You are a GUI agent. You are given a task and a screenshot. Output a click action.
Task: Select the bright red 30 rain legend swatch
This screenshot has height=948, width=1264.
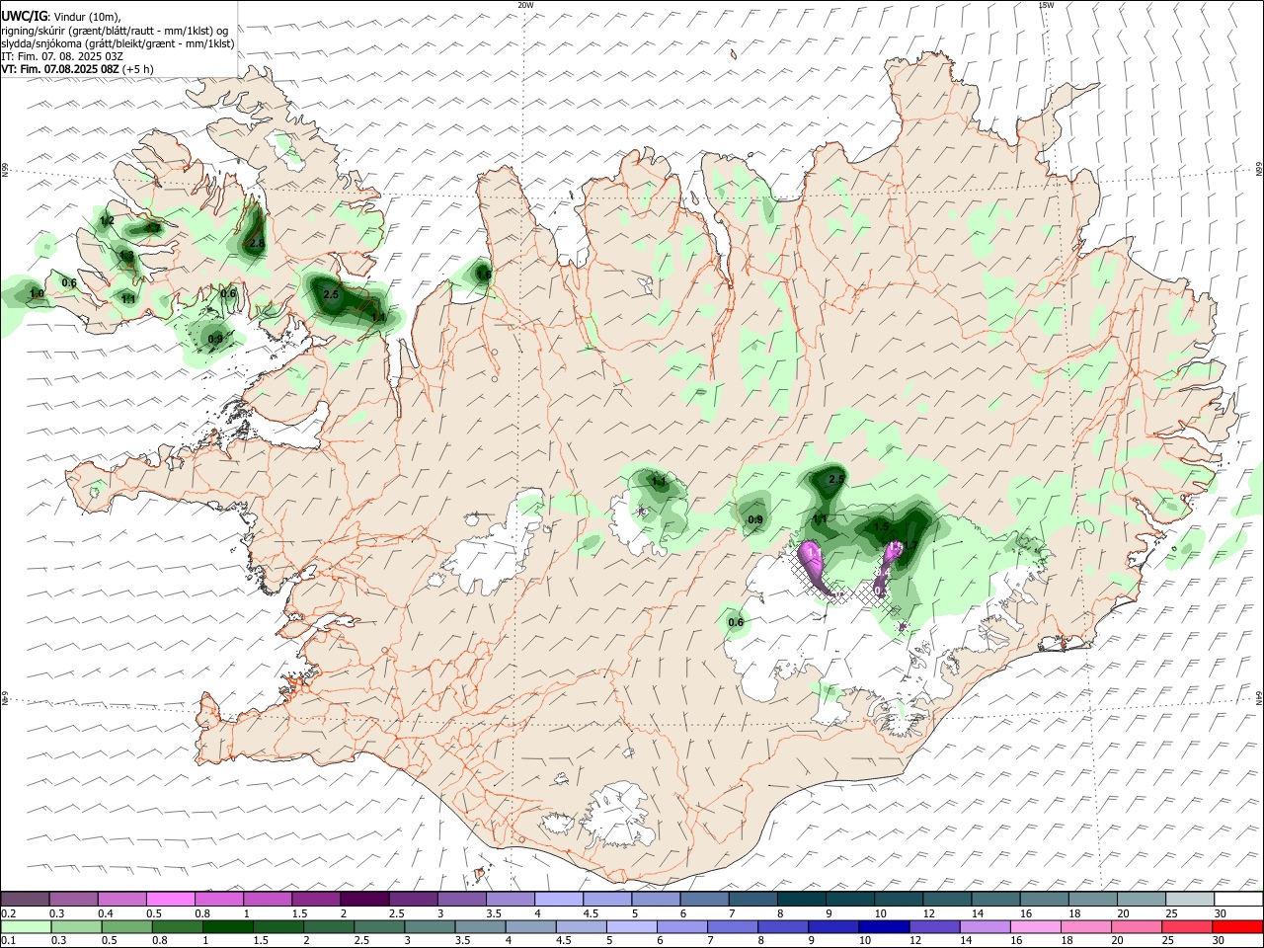[1236, 927]
